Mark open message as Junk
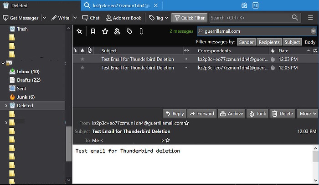The height and width of the screenshot is (185, 319). (x=257, y=114)
